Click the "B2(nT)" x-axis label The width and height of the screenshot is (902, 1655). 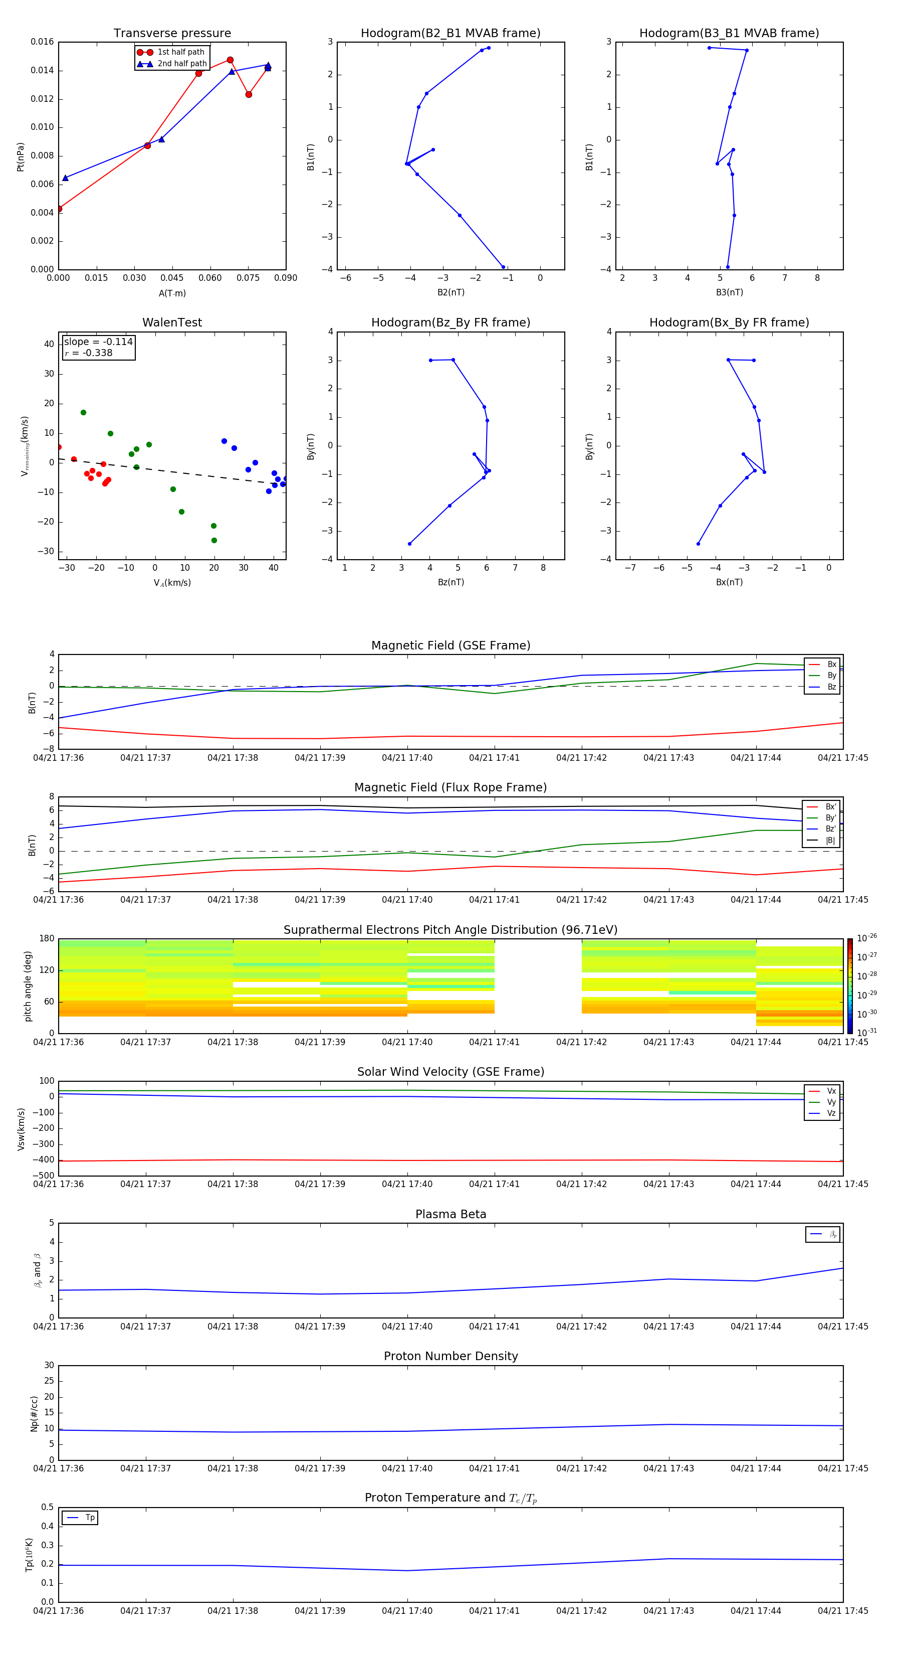pos(450,292)
